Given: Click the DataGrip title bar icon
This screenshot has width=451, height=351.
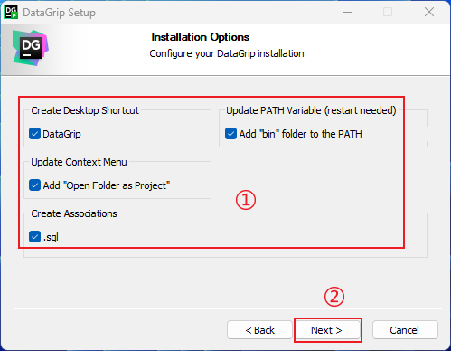Looking at the screenshot, I should click(11, 12).
